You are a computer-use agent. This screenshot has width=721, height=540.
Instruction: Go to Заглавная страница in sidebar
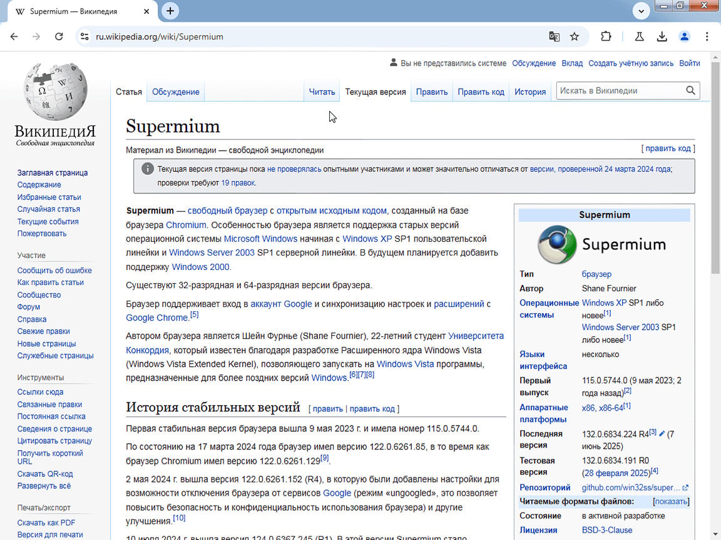pos(53,172)
